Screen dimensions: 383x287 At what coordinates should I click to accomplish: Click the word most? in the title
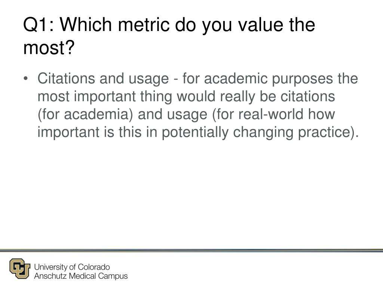pos(49,47)
